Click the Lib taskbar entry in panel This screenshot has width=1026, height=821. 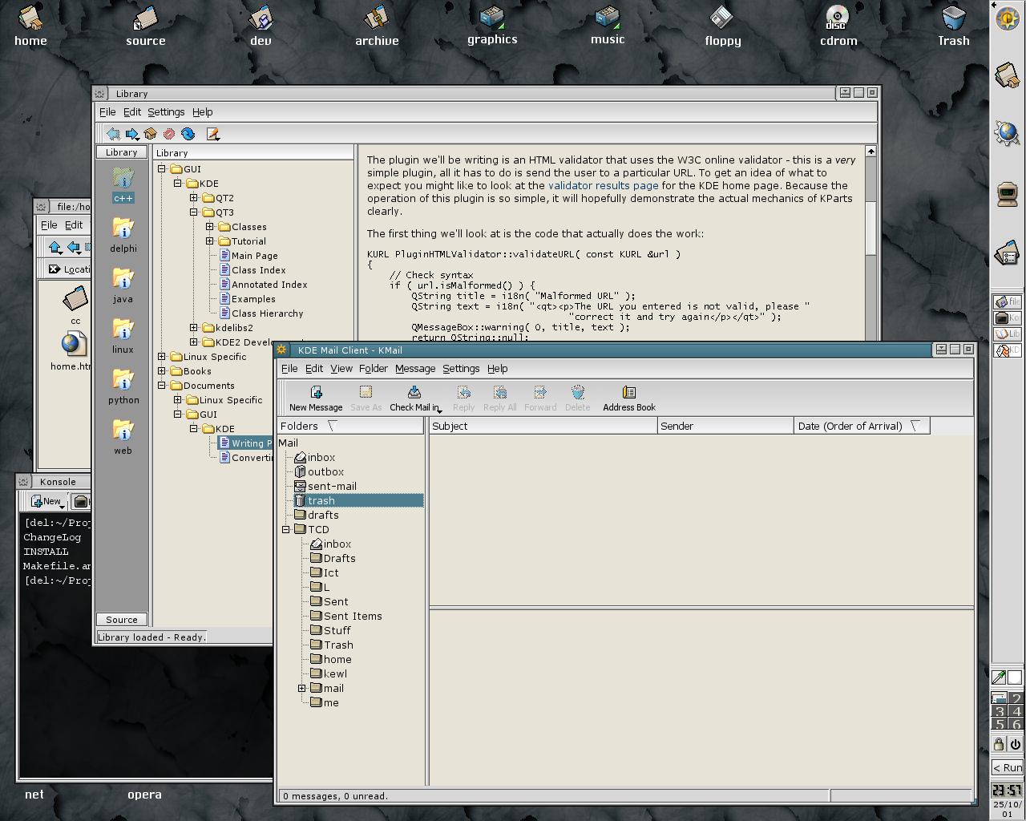point(1008,334)
